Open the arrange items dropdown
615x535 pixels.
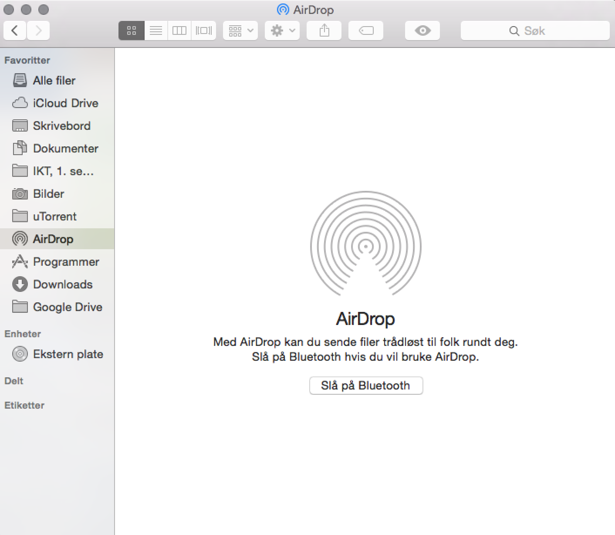click(x=240, y=30)
